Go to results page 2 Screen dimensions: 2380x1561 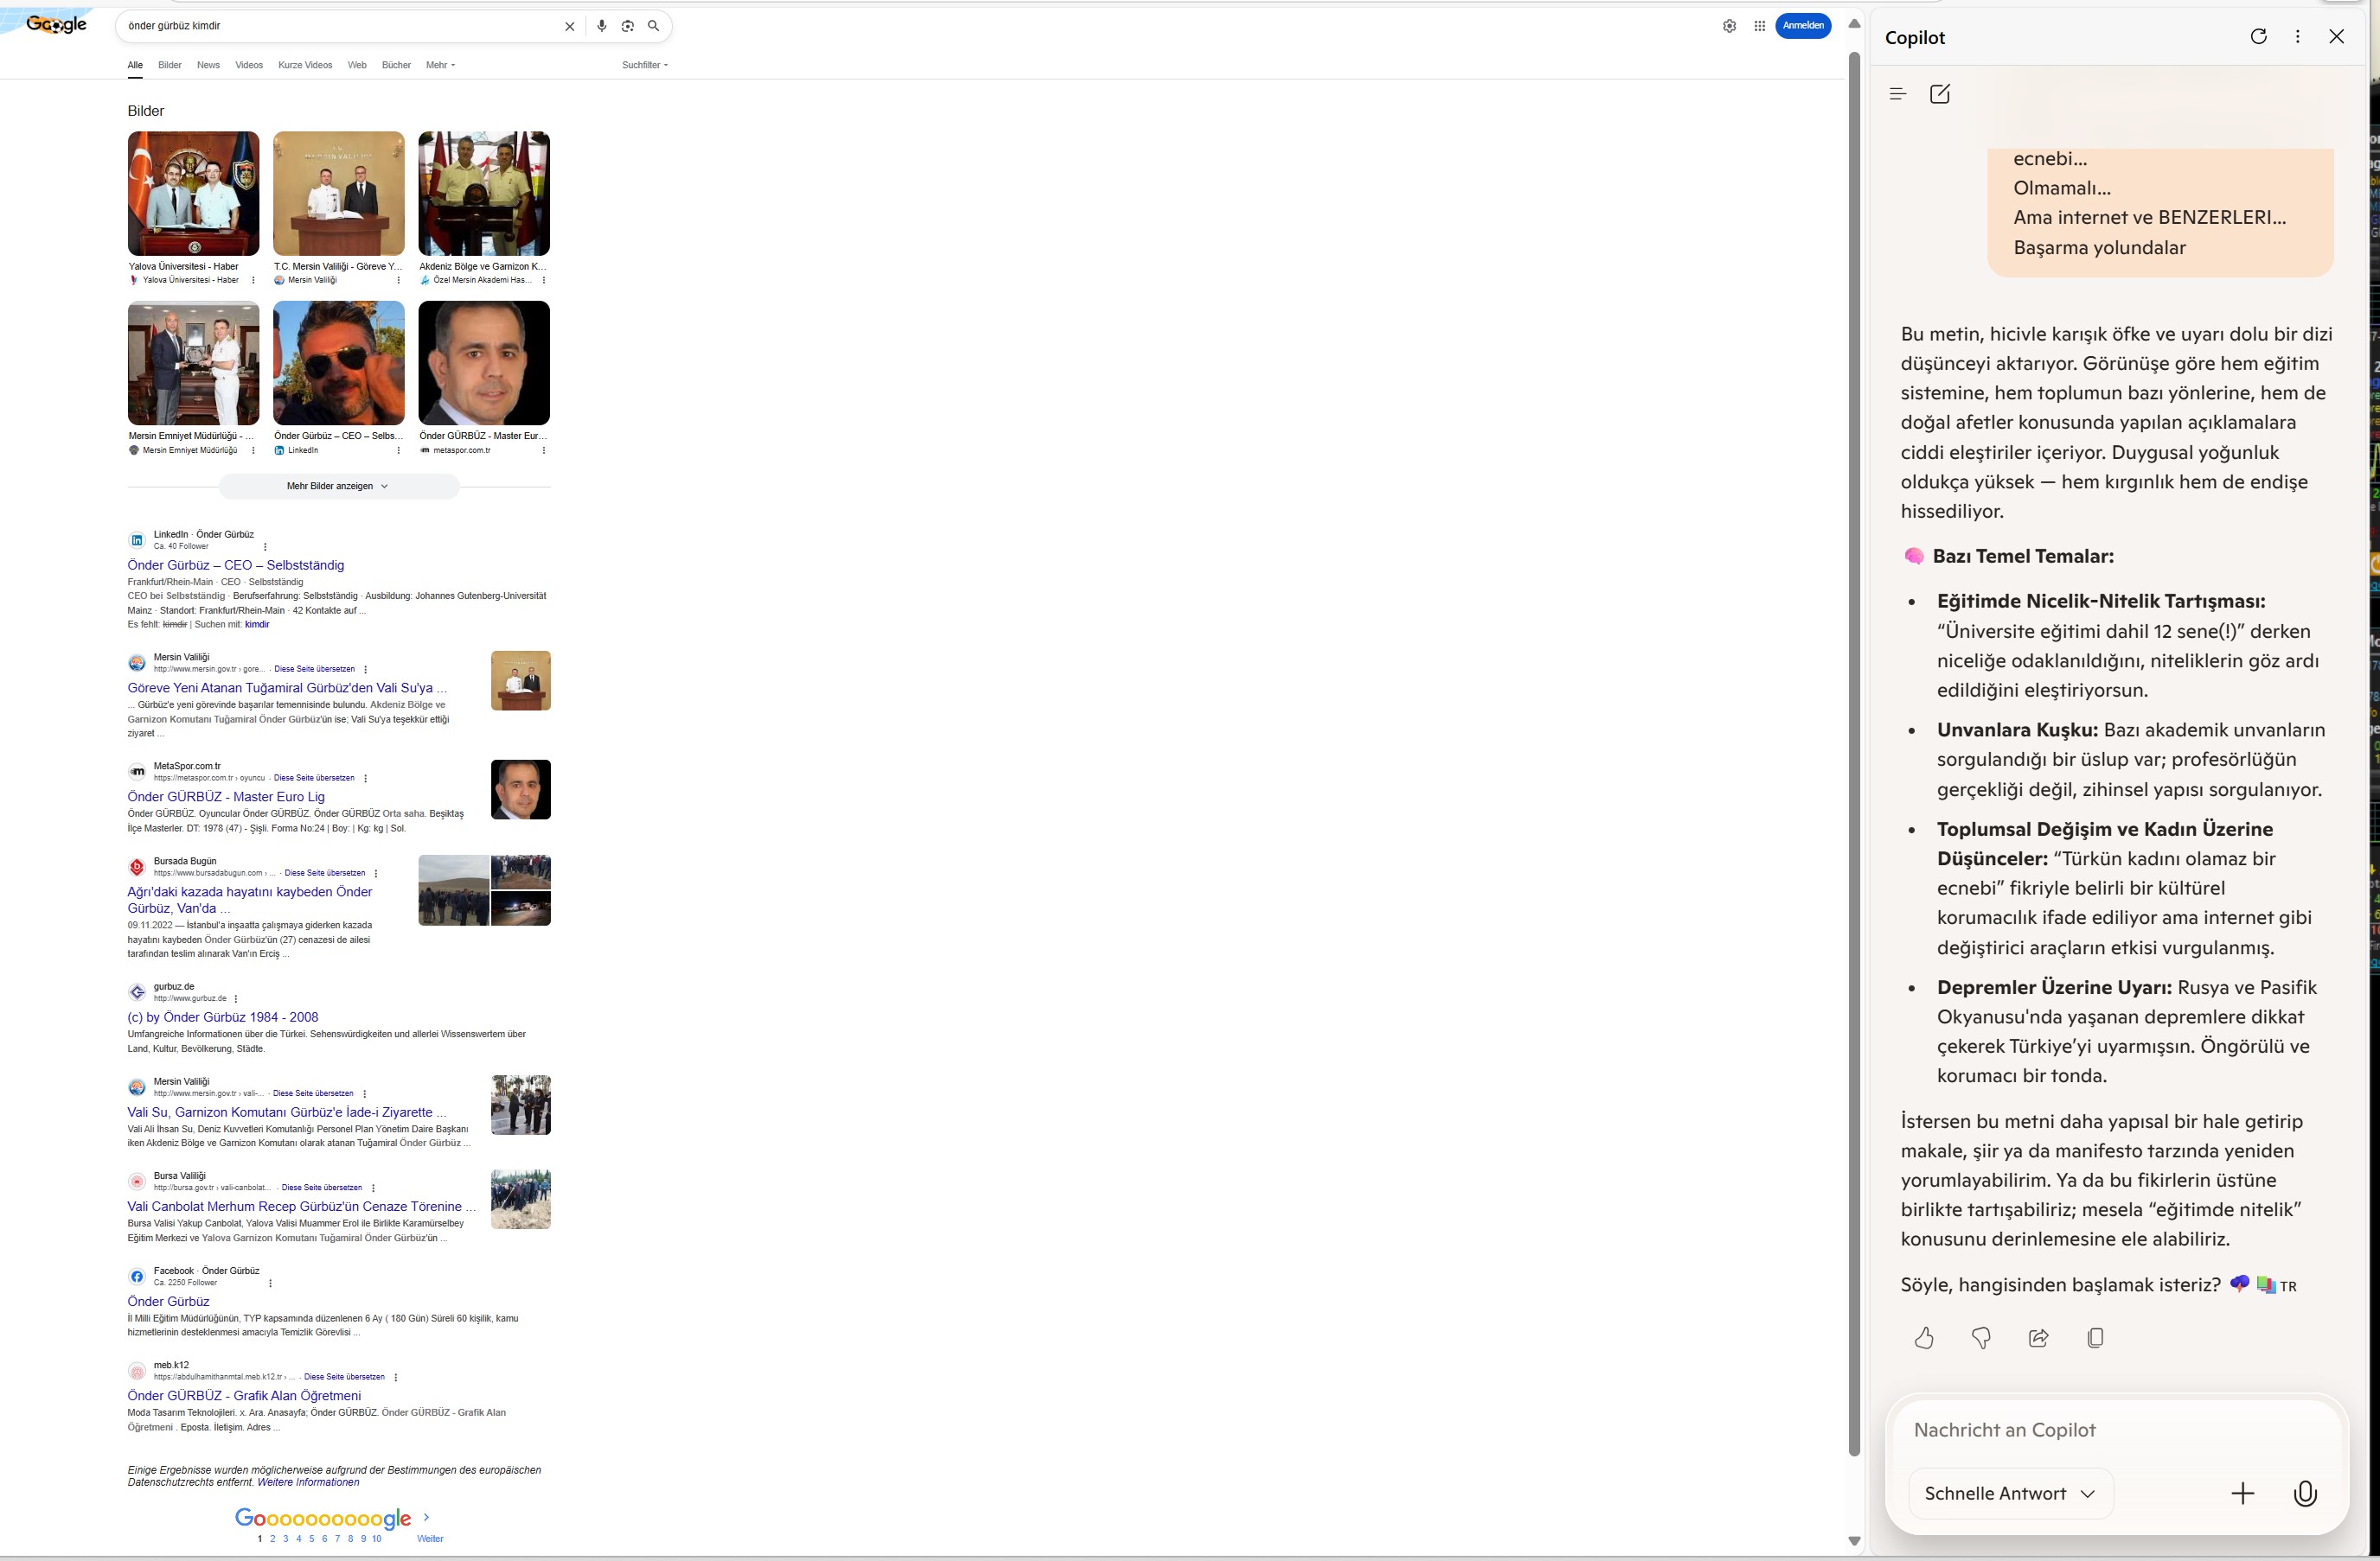[x=272, y=1539]
